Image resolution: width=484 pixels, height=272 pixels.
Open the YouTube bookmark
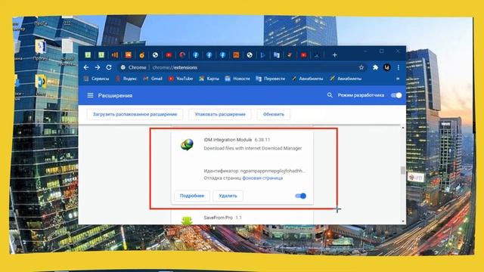coord(181,79)
